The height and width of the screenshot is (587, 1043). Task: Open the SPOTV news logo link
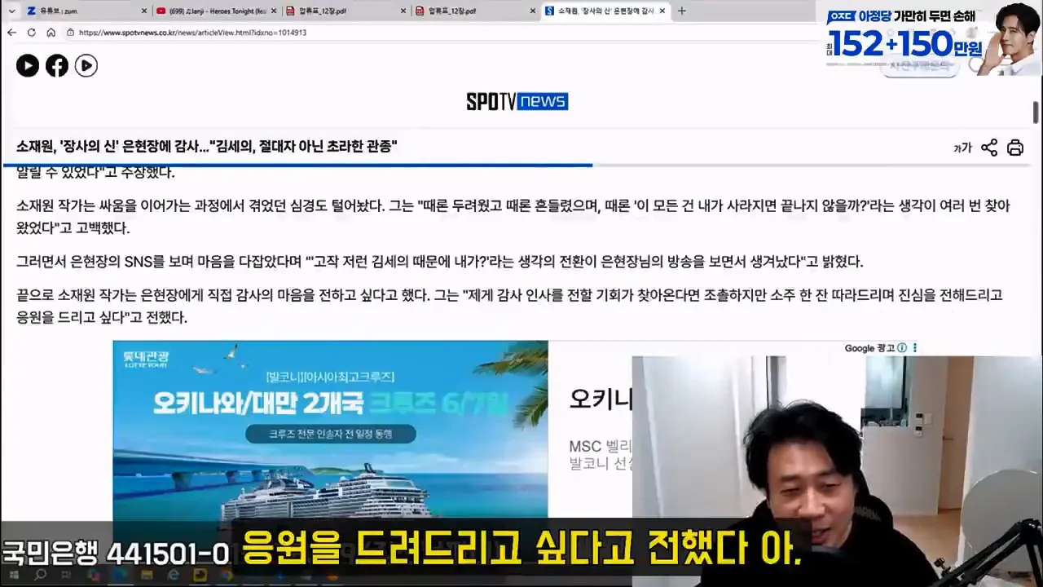517,101
